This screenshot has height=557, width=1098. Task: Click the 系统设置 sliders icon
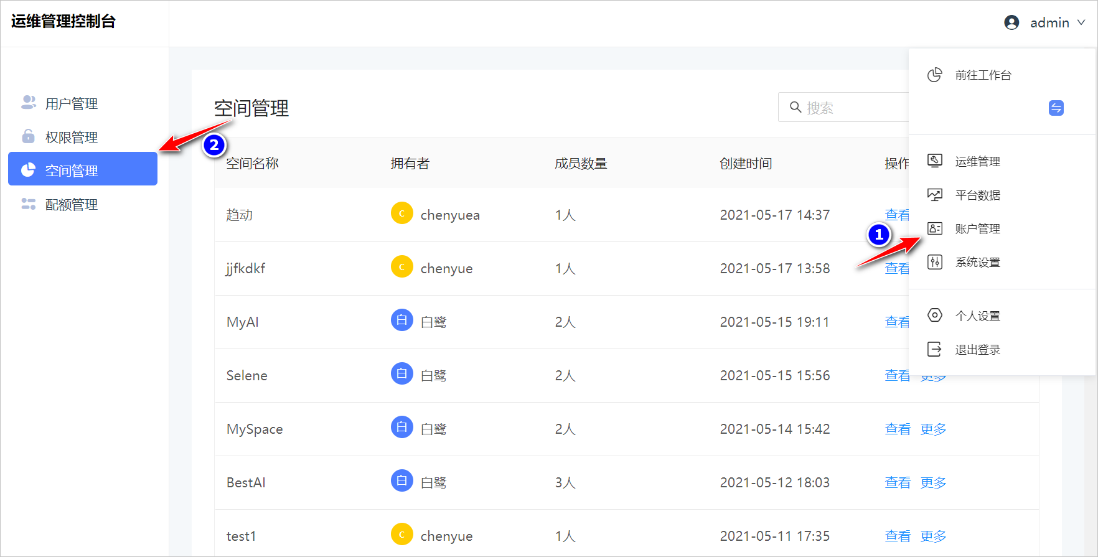click(934, 262)
